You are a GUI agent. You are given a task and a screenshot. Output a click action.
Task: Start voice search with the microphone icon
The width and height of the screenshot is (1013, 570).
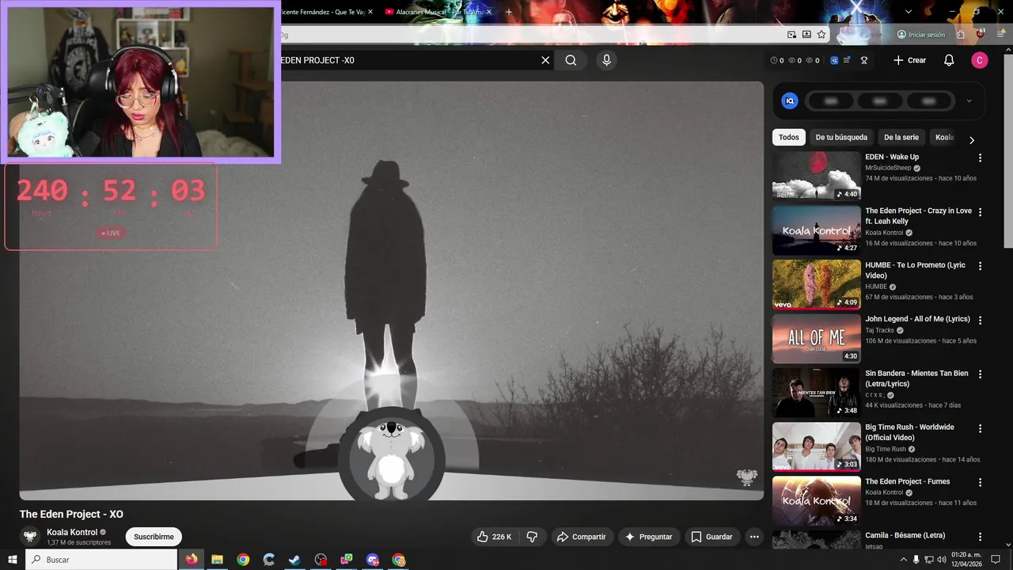606,60
